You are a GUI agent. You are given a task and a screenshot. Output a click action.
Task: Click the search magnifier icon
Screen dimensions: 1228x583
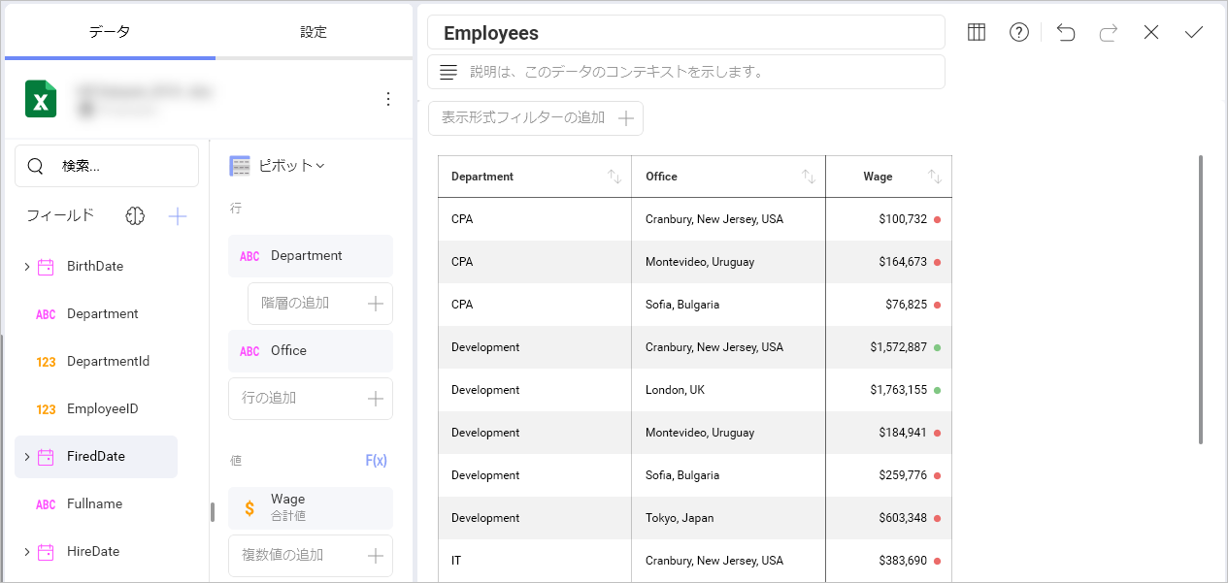coord(36,166)
